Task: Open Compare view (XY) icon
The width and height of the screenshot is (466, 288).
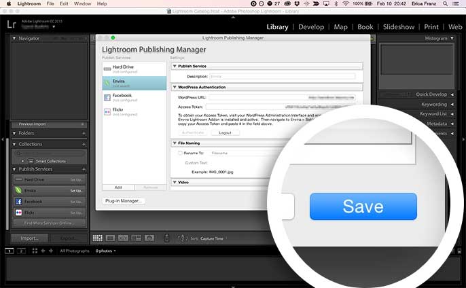Action: click(x=123, y=238)
